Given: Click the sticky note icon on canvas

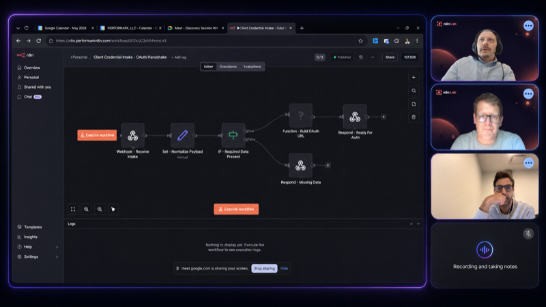Looking at the screenshot, I should (x=414, y=104).
